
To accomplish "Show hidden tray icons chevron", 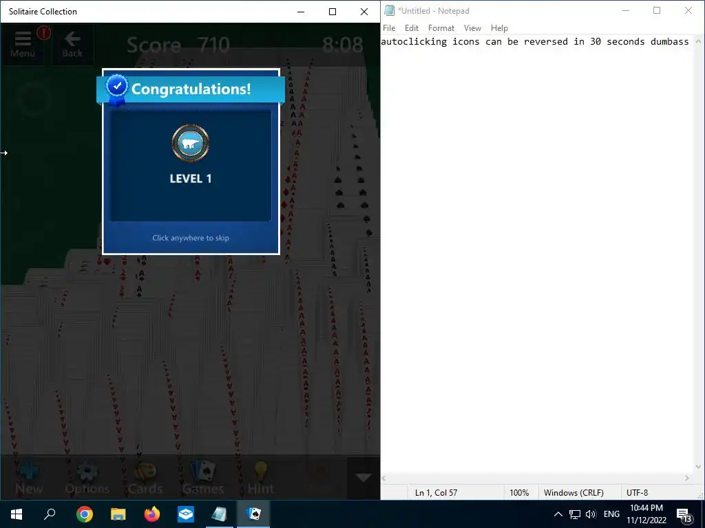I will tap(558, 514).
